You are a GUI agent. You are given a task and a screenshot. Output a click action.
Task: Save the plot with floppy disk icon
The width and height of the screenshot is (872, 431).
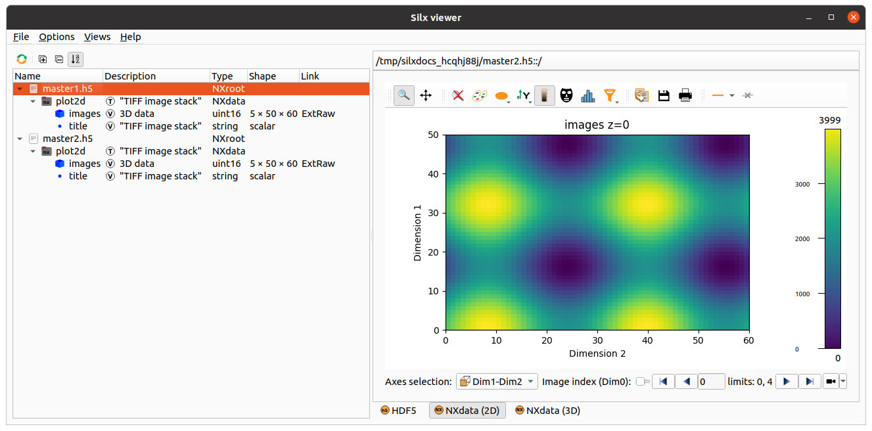pos(664,96)
